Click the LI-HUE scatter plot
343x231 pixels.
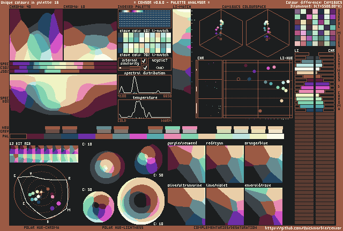click(258, 89)
